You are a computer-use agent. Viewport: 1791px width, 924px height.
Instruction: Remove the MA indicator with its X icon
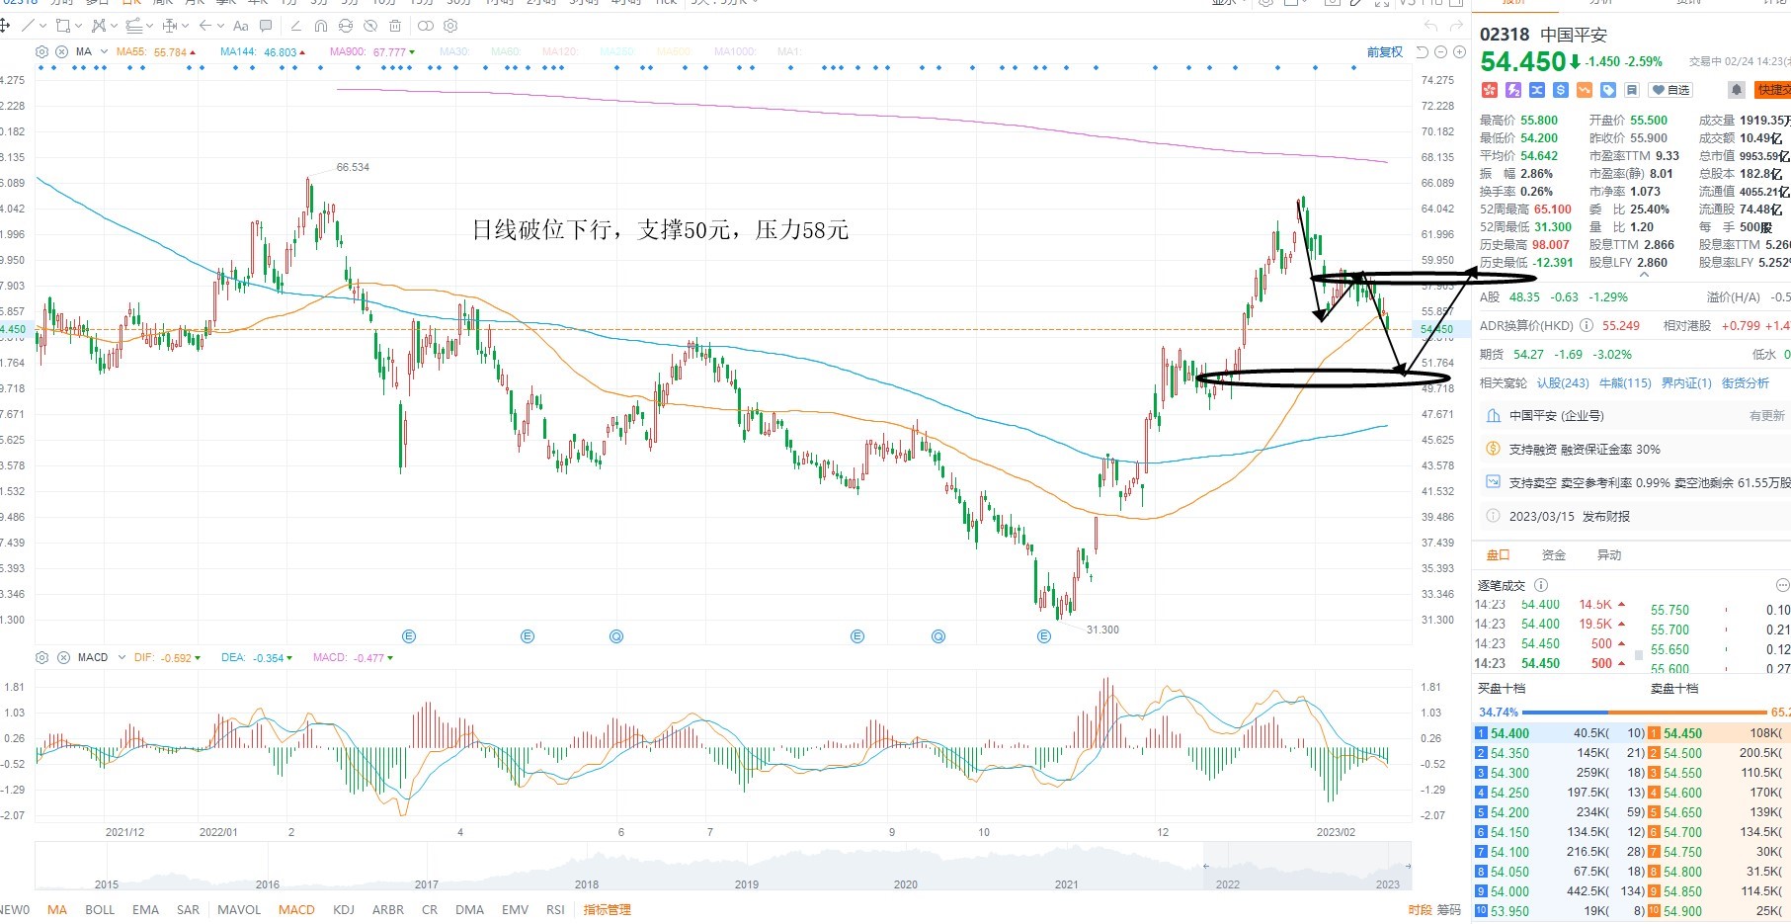click(x=62, y=51)
